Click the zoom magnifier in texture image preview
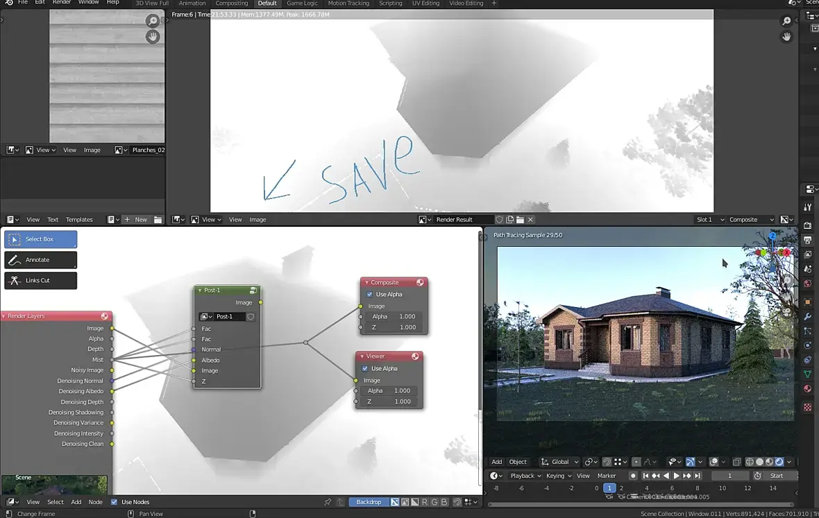 (153, 21)
